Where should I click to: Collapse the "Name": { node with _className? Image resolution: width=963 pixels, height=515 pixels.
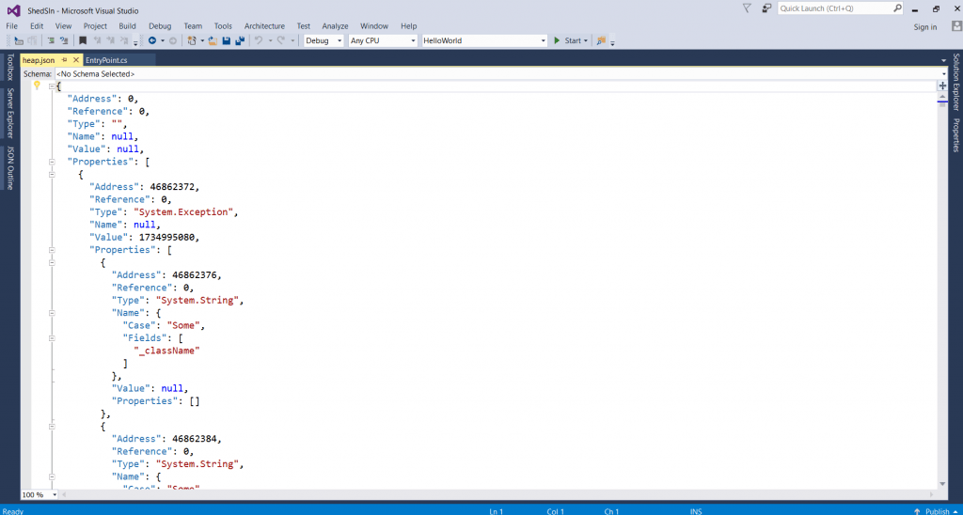[52, 312]
